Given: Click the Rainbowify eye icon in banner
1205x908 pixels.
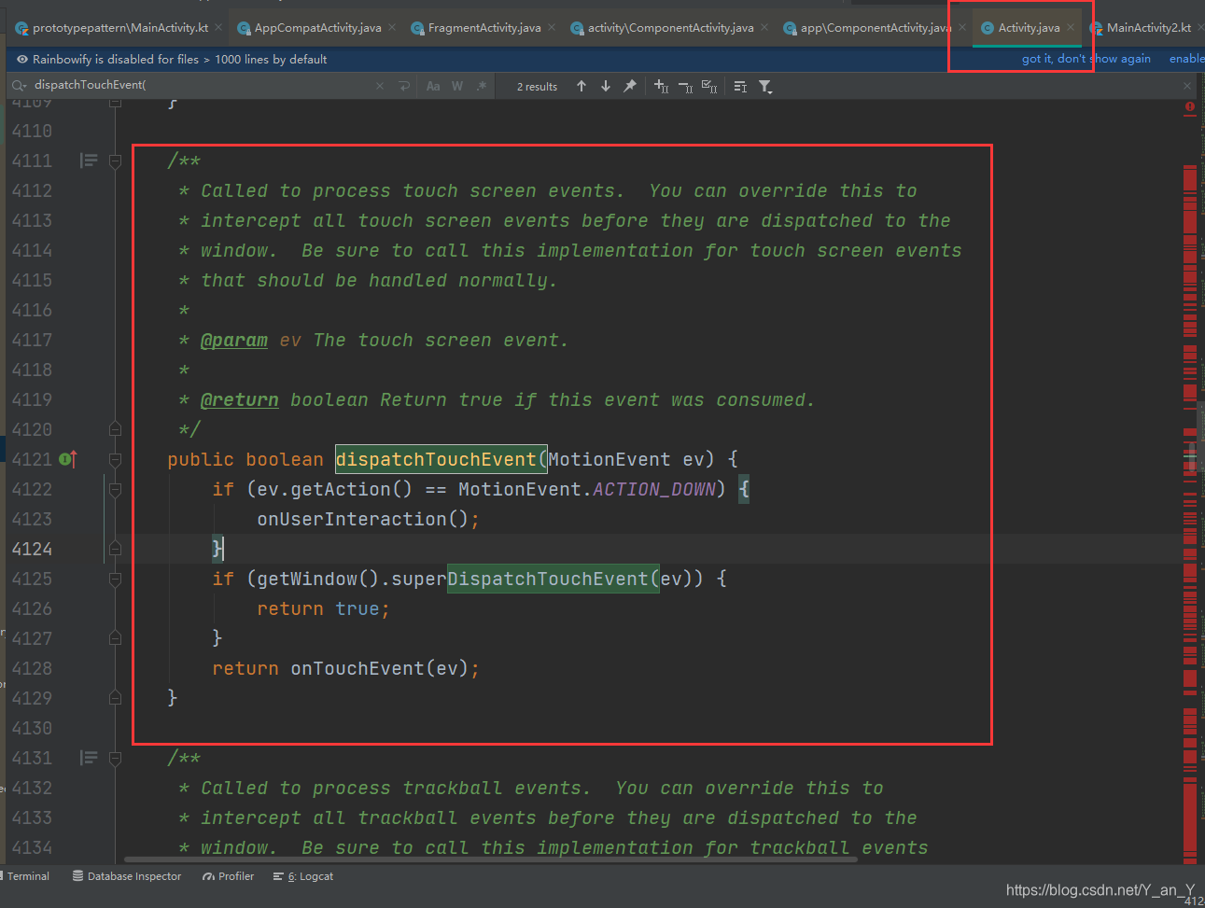Looking at the screenshot, I should (21, 59).
